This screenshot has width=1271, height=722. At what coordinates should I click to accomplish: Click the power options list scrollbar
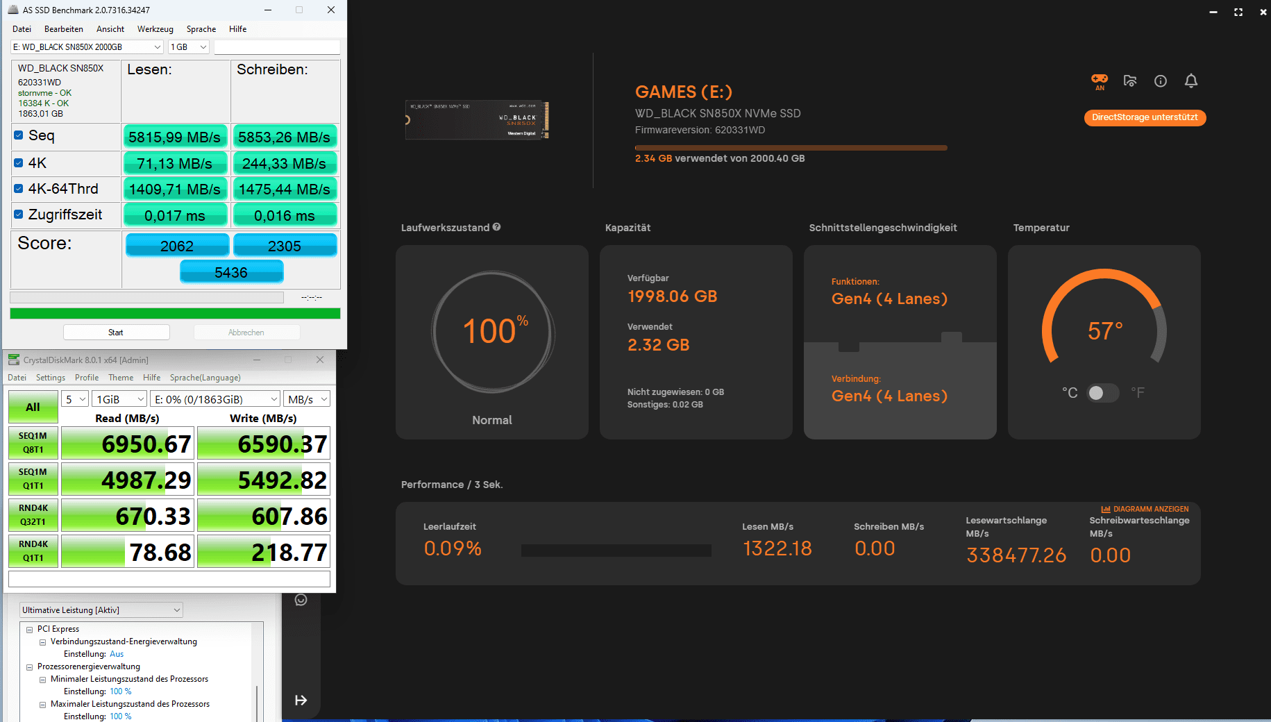pyautogui.click(x=257, y=703)
